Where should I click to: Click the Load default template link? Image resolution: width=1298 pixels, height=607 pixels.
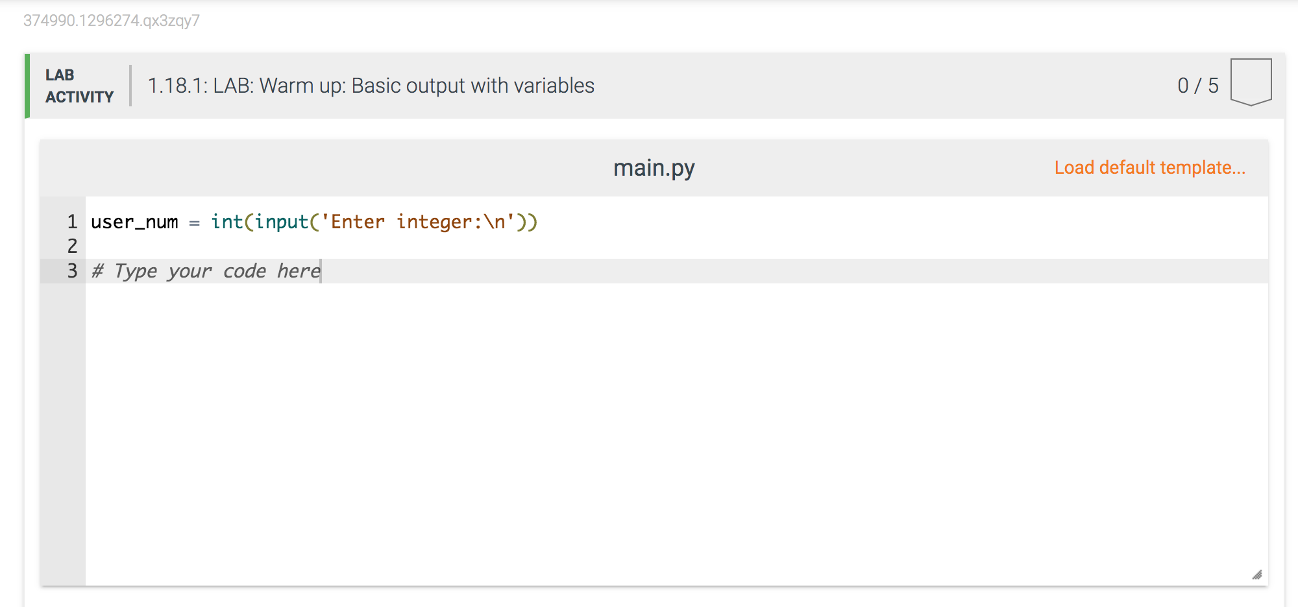click(x=1150, y=167)
